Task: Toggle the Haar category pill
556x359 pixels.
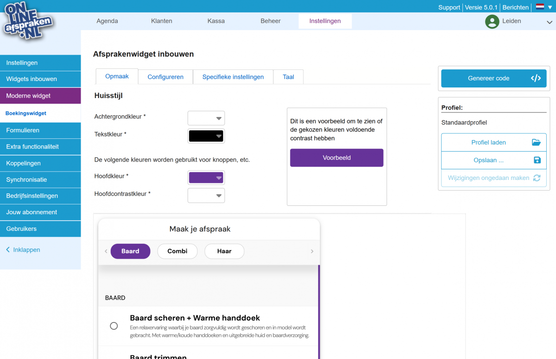Action: [224, 251]
